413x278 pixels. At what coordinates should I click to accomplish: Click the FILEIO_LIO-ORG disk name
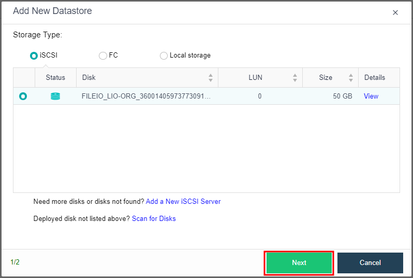(x=146, y=96)
